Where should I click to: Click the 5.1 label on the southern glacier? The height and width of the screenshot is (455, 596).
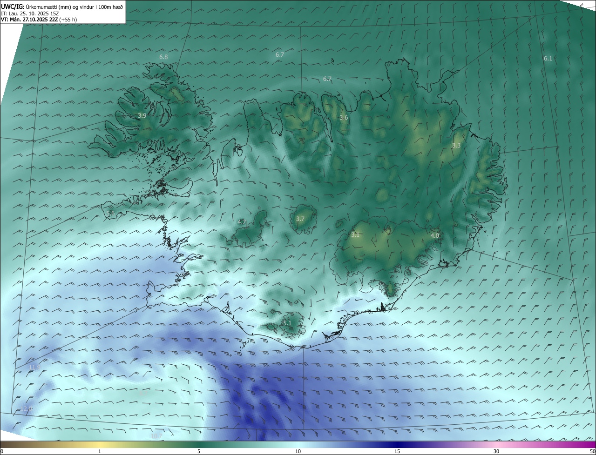287,323
